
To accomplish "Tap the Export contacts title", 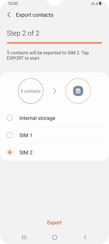I will 35,15.
